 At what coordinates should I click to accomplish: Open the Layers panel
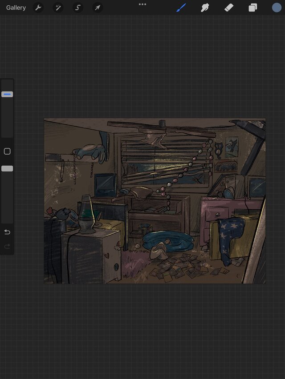(253, 8)
